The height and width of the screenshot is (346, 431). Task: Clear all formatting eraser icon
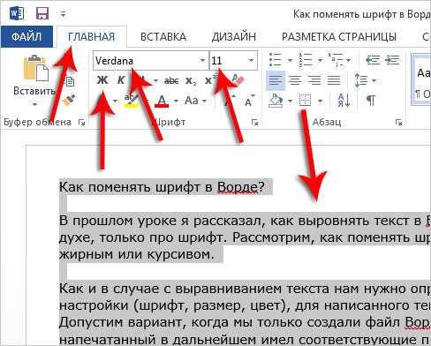coord(238,79)
